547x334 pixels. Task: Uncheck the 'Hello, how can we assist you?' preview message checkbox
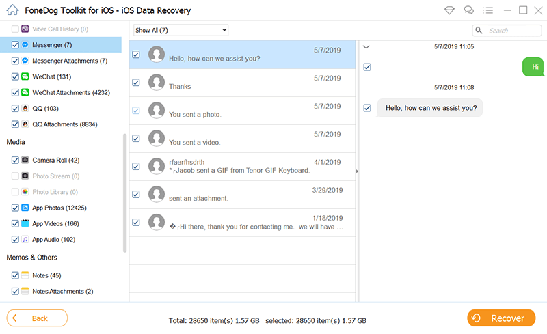(x=367, y=108)
